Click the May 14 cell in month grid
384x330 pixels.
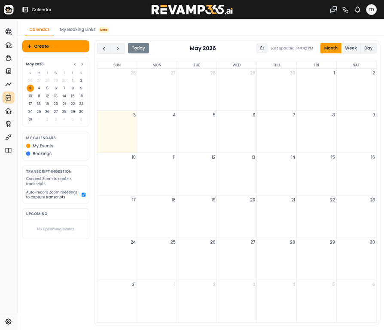tap(277, 174)
